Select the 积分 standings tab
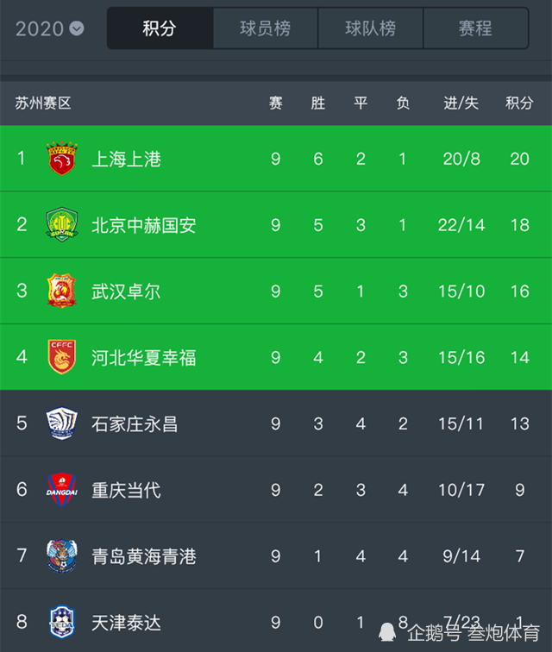 click(160, 28)
